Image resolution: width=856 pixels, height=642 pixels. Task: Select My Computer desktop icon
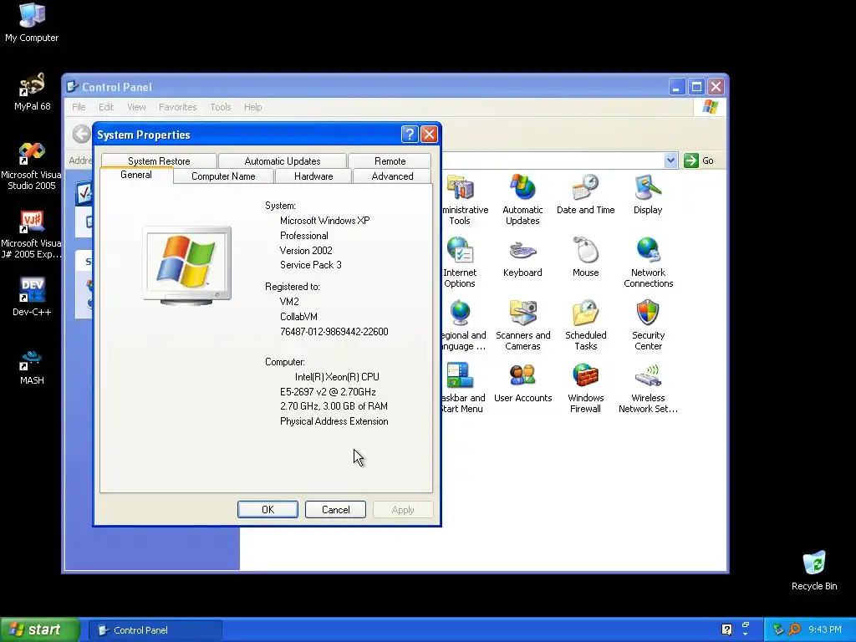click(32, 22)
